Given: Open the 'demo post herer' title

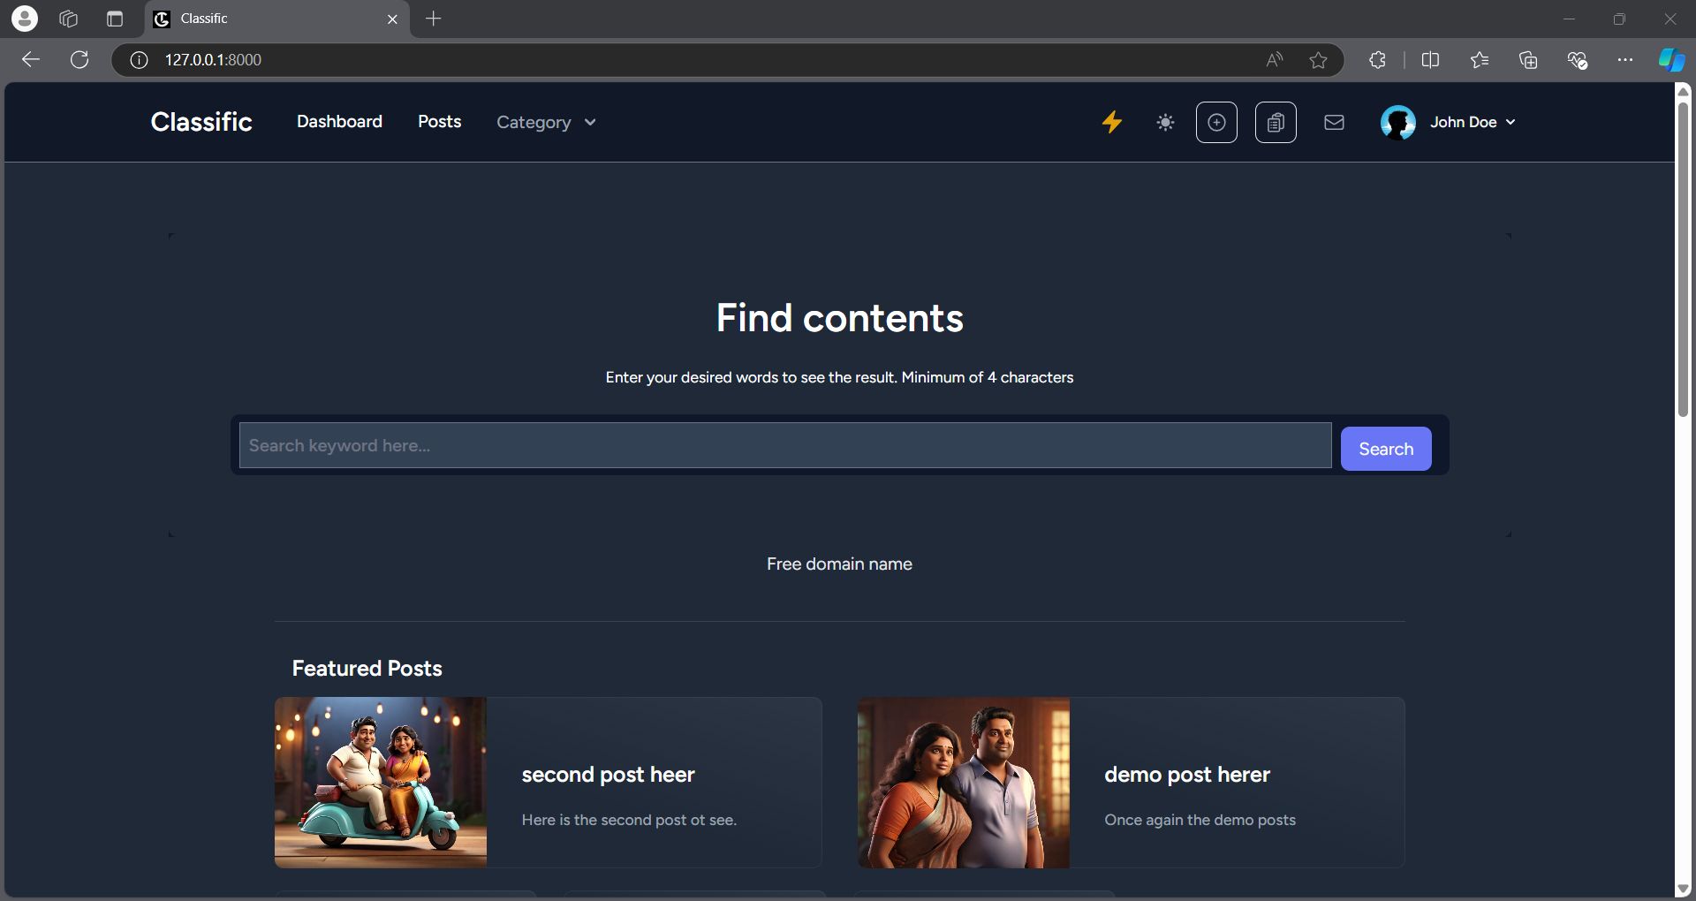Looking at the screenshot, I should (x=1187, y=775).
